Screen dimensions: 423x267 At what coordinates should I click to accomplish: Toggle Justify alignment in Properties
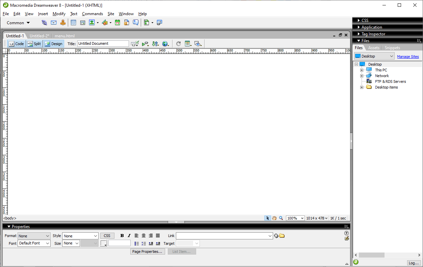pyautogui.click(x=158, y=236)
